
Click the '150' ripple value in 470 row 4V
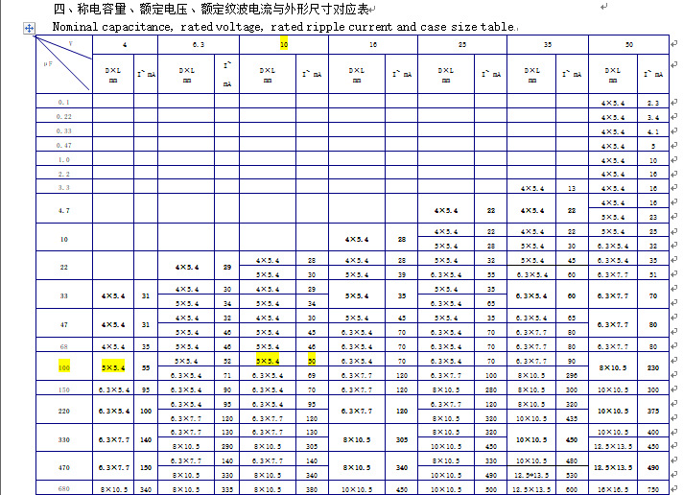(x=146, y=467)
